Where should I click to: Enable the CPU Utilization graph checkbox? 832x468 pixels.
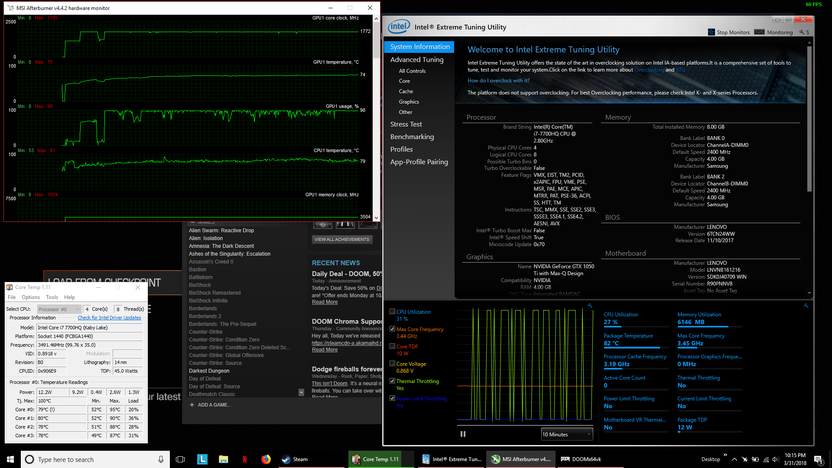click(x=392, y=312)
